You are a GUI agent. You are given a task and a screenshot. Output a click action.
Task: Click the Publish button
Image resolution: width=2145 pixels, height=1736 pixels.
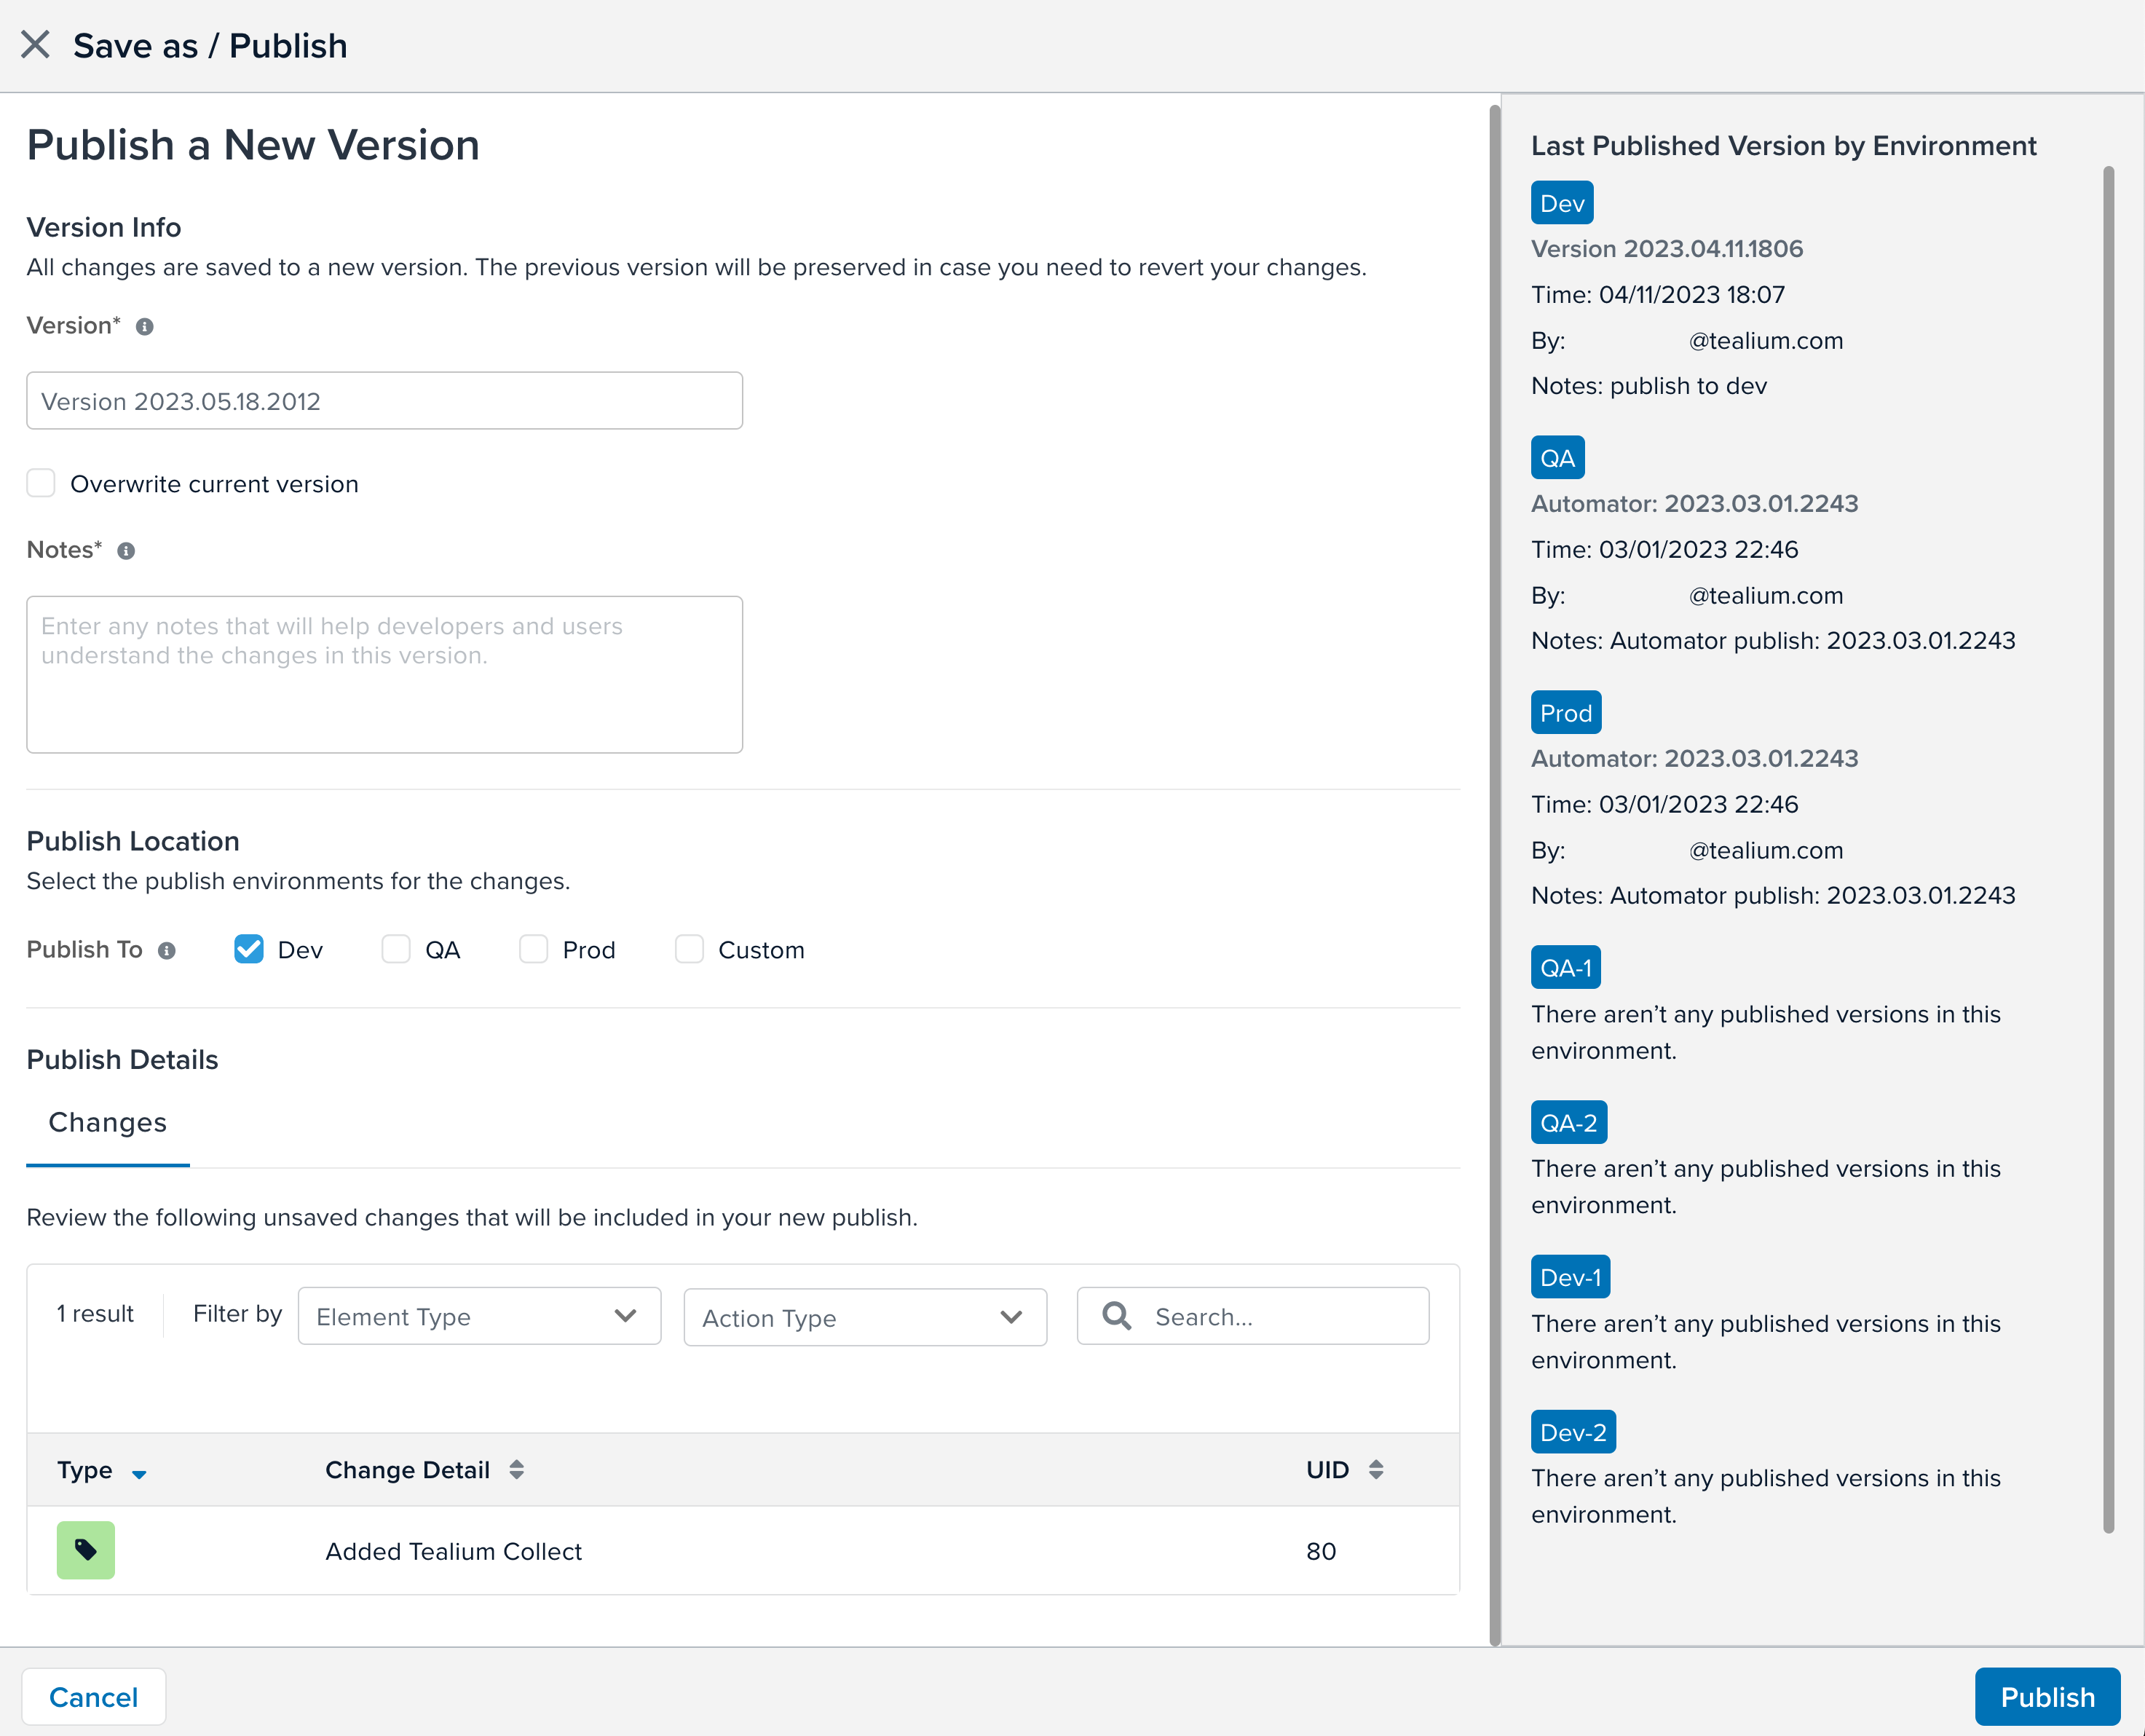coord(2046,1697)
